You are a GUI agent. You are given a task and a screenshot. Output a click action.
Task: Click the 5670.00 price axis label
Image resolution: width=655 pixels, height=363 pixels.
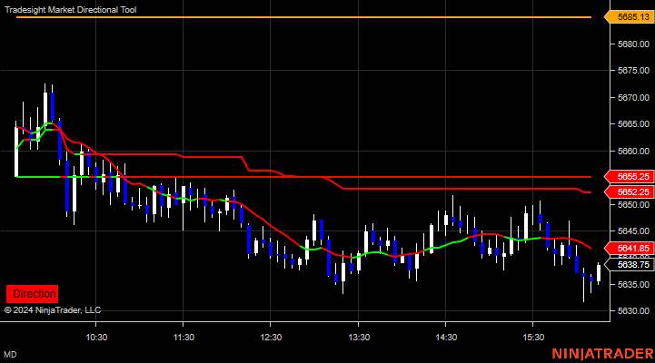[633, 97]
